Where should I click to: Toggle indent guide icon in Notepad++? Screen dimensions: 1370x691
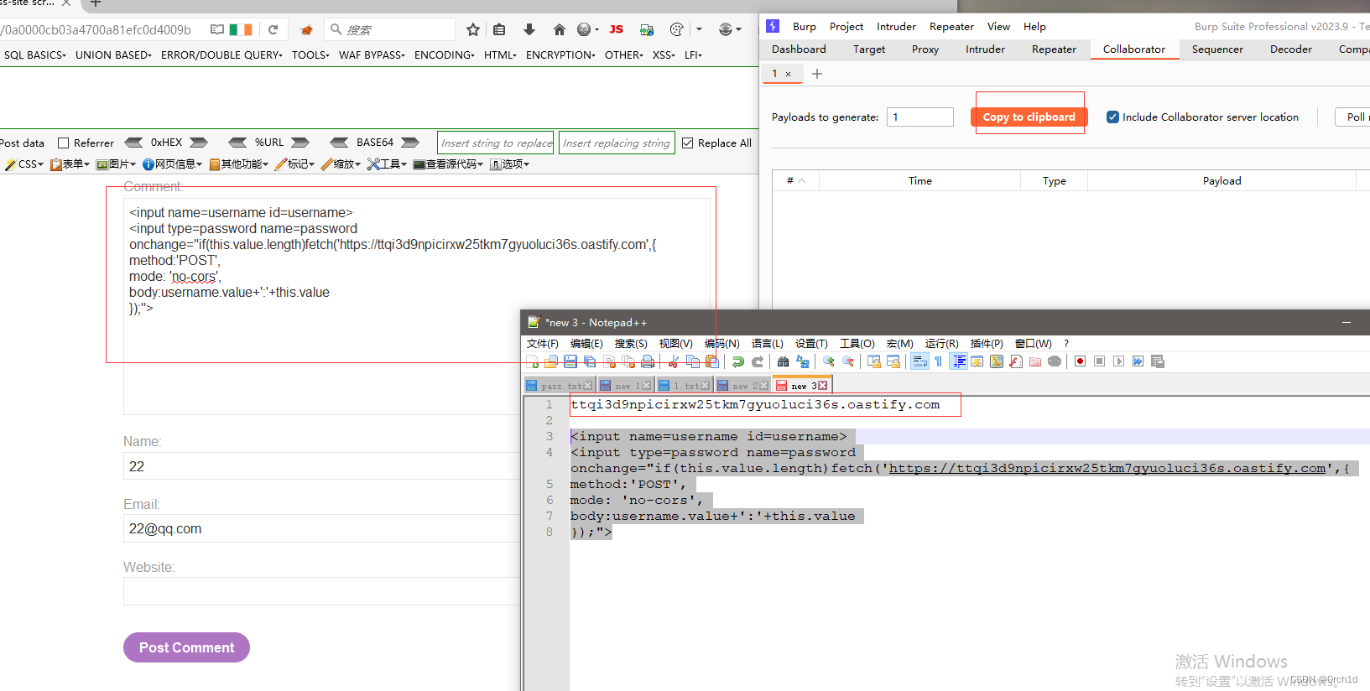pyautogui.click(x=959, y=361)
